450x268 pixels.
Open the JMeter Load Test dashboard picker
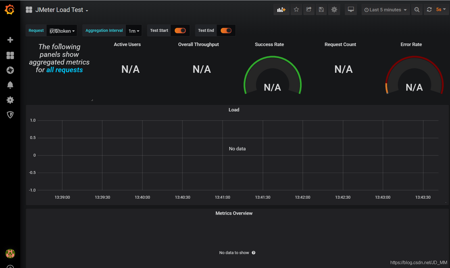[x=62, y=10]
